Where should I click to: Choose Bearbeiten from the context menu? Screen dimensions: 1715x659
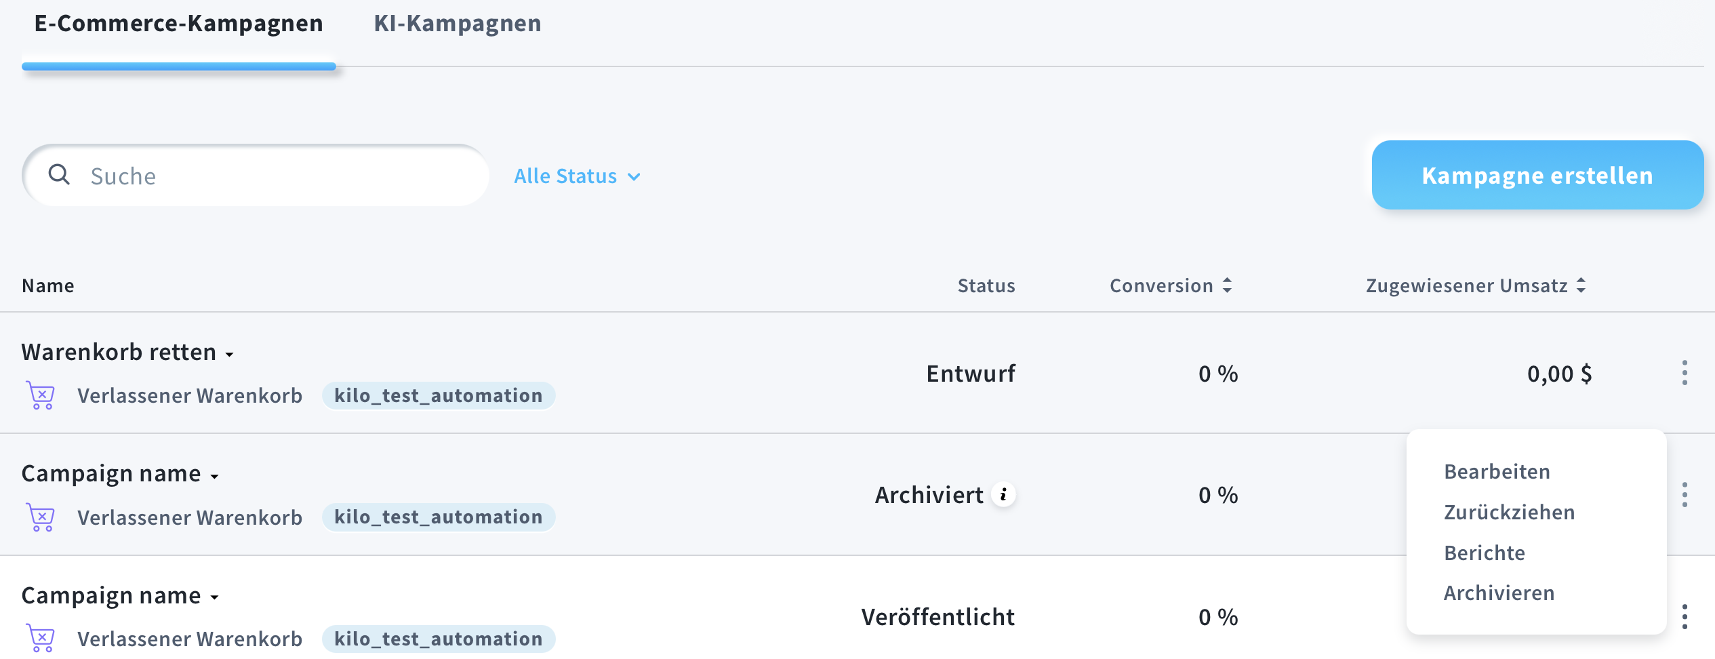(1497, 471)
